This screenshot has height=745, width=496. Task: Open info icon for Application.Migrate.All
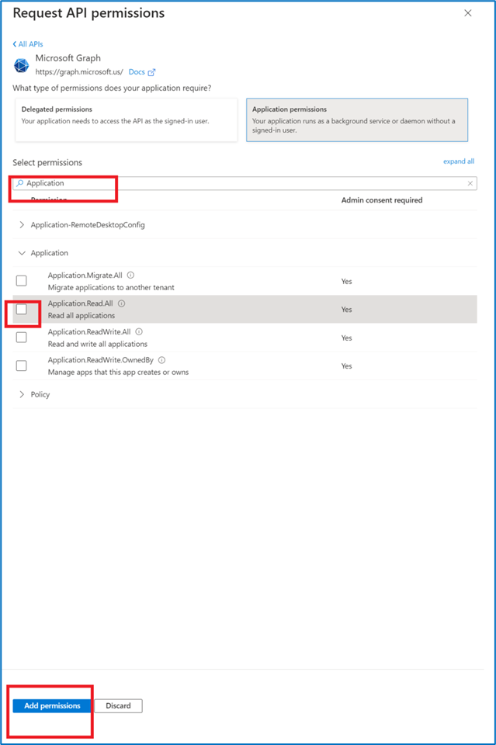(130, 275)
